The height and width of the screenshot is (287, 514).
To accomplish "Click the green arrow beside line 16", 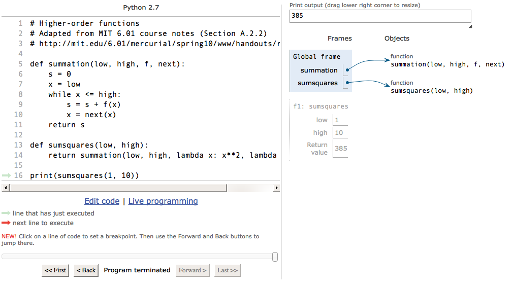I will [6, 175].
